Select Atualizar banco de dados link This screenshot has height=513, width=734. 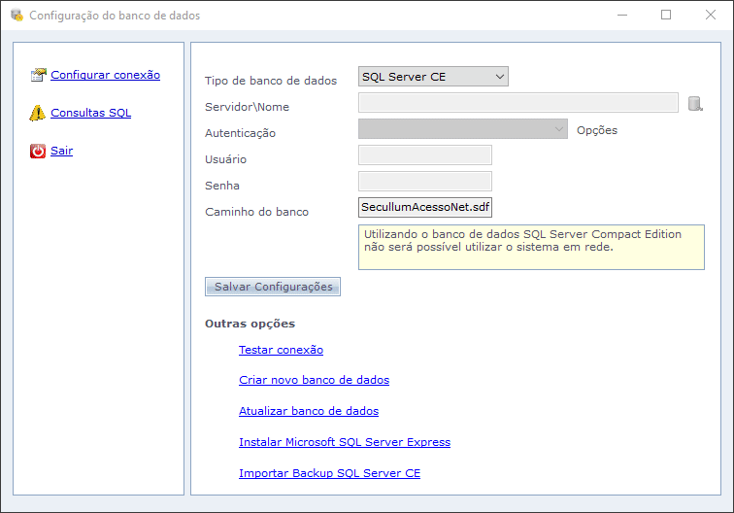pos(309,411)
